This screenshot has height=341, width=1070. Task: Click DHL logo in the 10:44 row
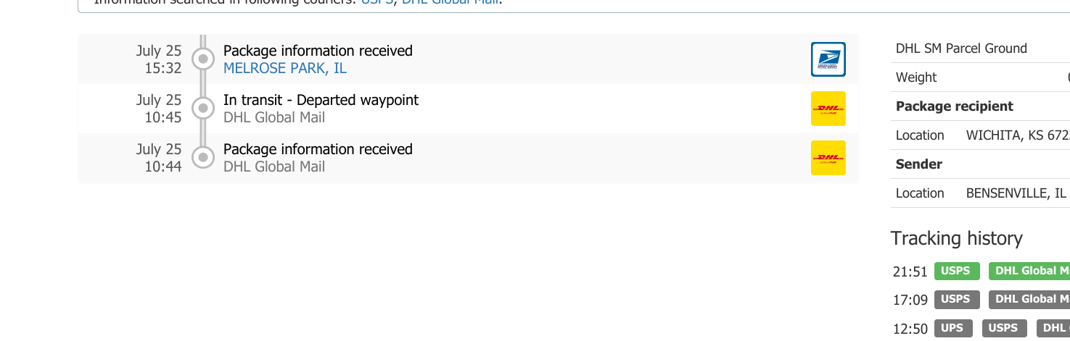828,158
